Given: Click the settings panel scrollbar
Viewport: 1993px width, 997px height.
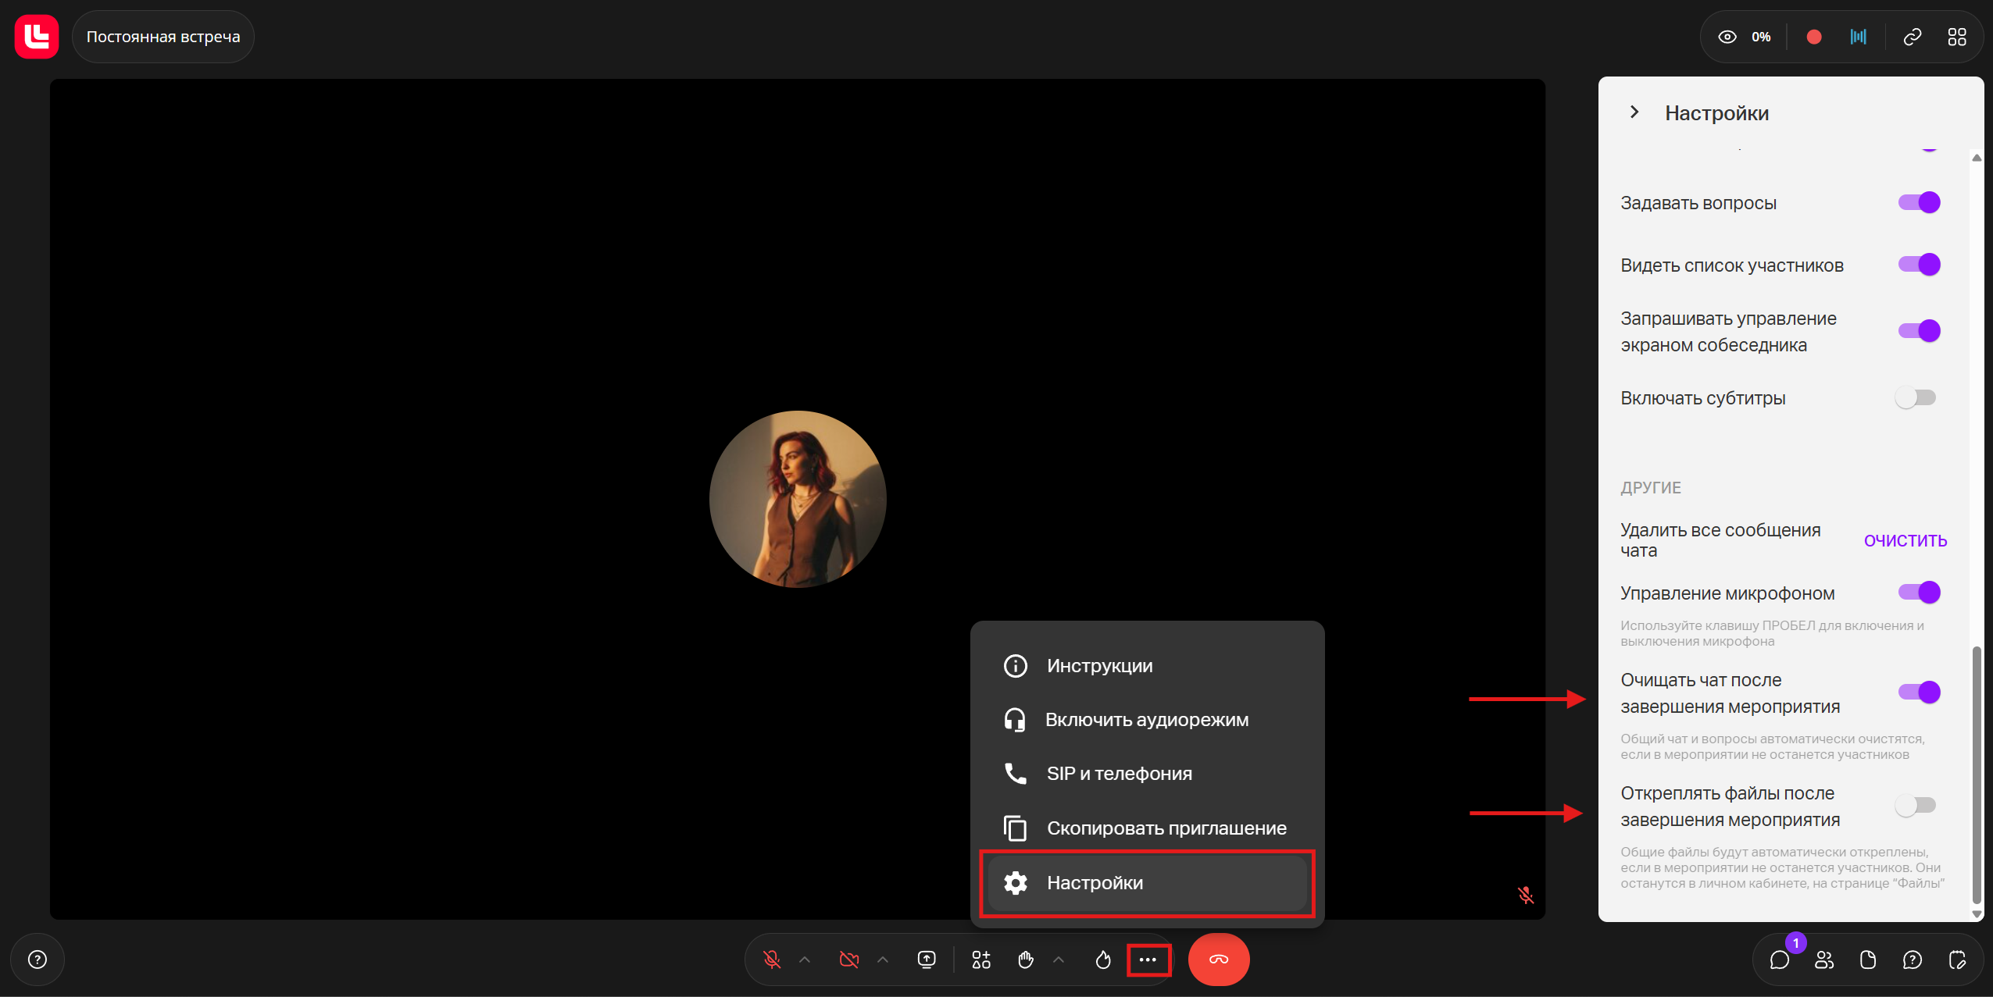Looking at the screenshot, I should pyautogui.click(x=1976, y=773).
